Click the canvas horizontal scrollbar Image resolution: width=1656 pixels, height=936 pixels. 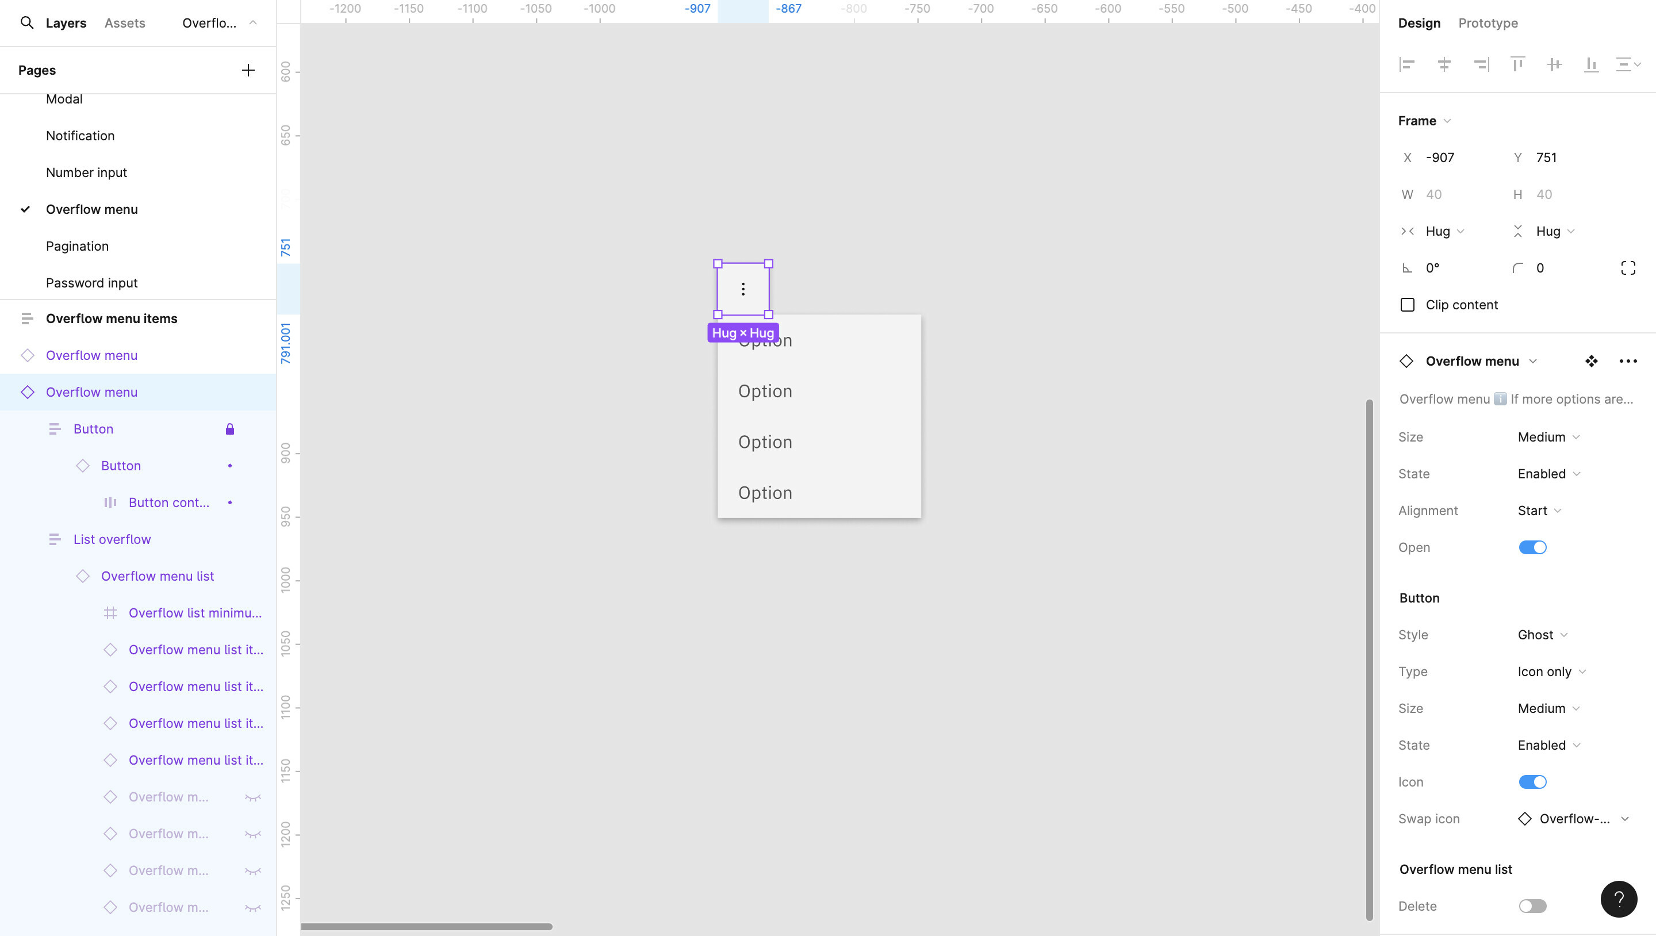point(427,926)
